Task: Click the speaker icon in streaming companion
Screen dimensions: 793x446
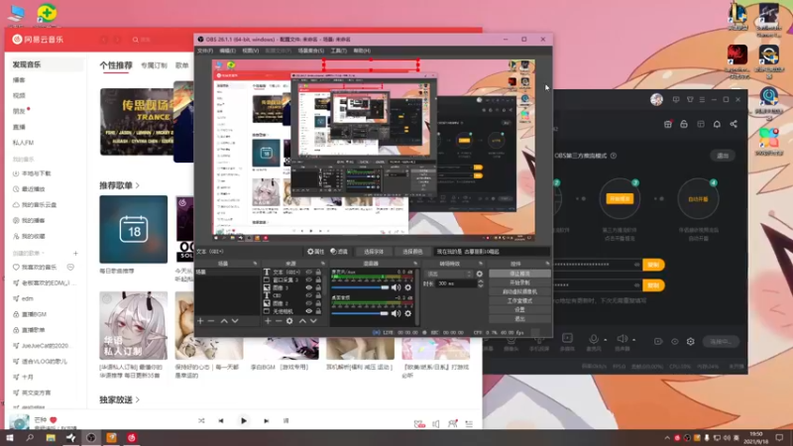Action: pyautogui.click(x=623, y=339)
